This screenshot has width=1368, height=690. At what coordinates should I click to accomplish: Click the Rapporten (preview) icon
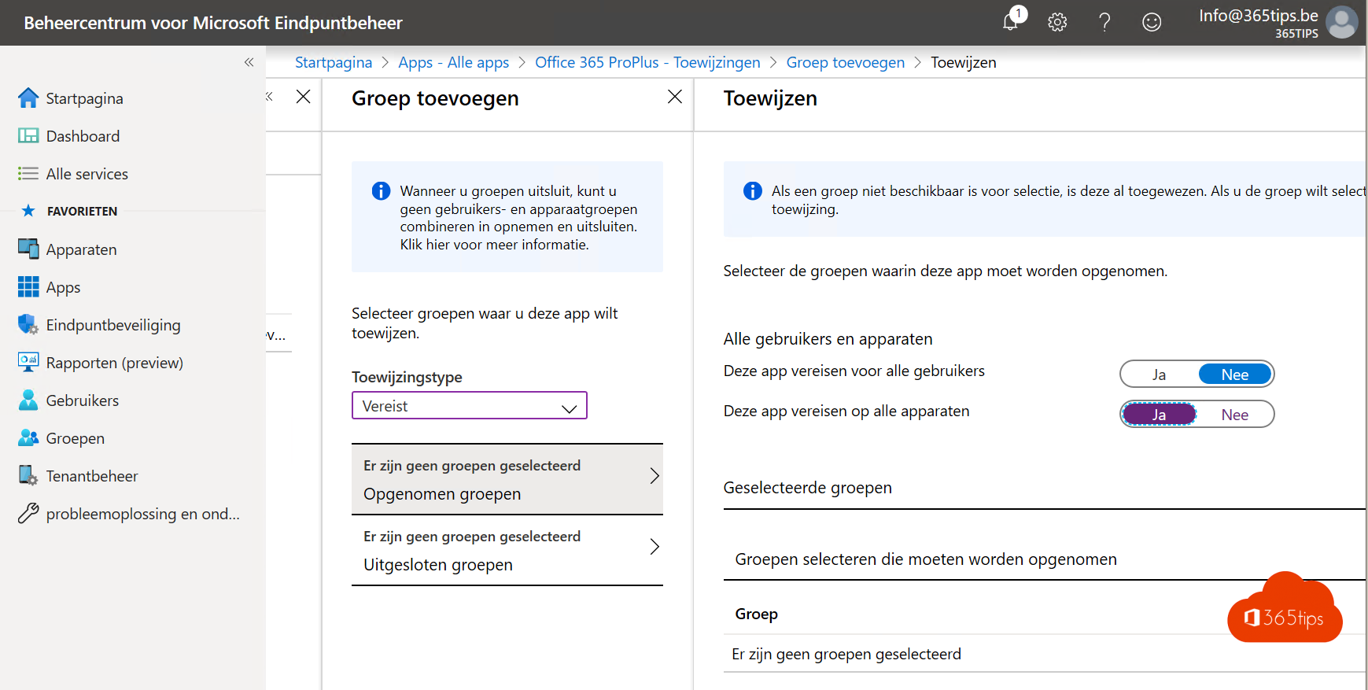[28, 363]
